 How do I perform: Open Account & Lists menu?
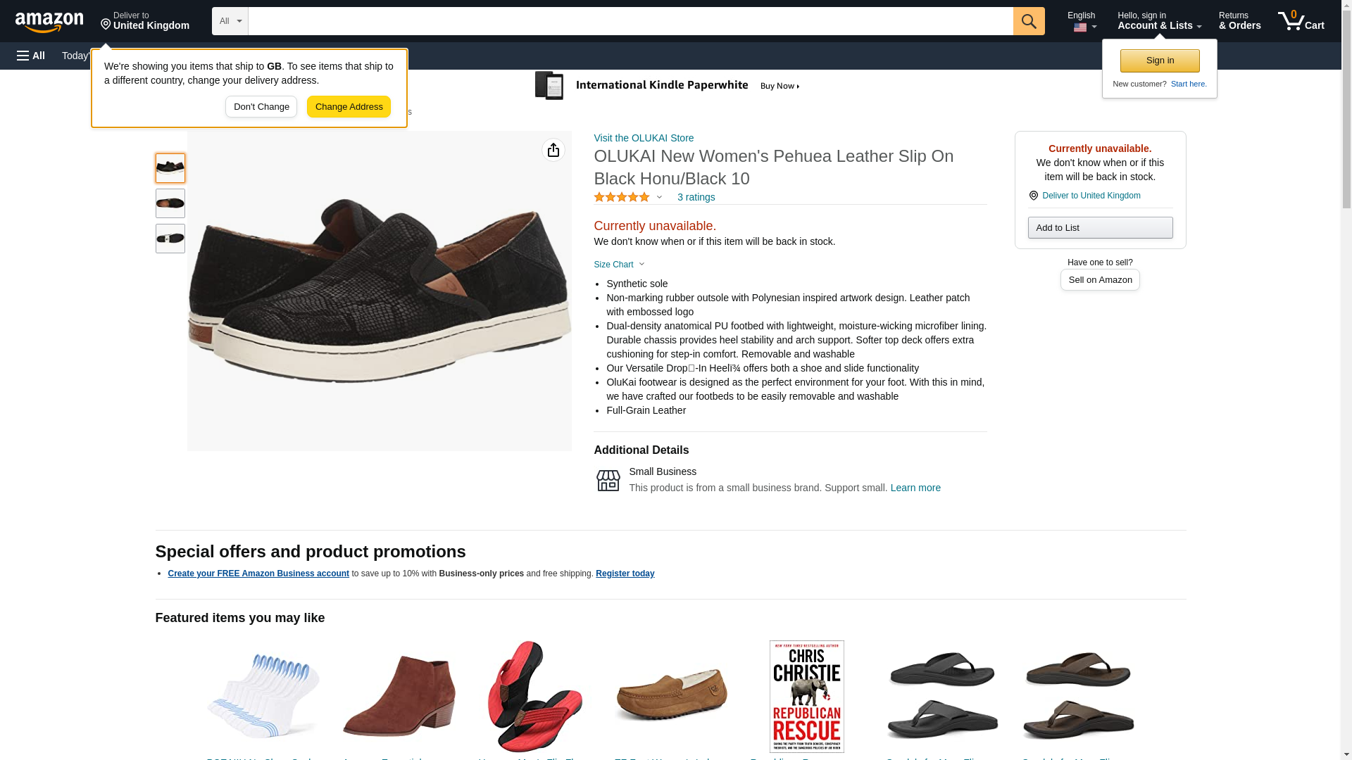tap(1159, 21)
